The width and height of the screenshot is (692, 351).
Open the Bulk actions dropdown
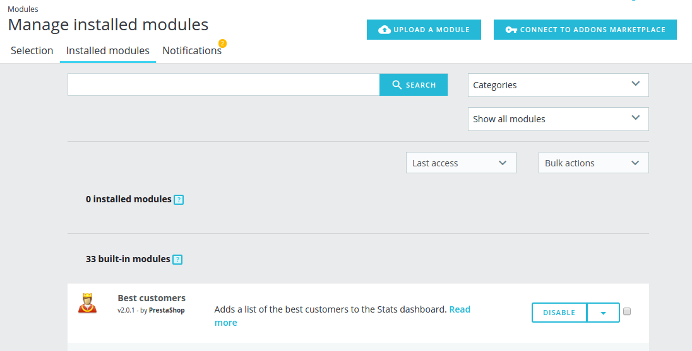pos(594,163)
